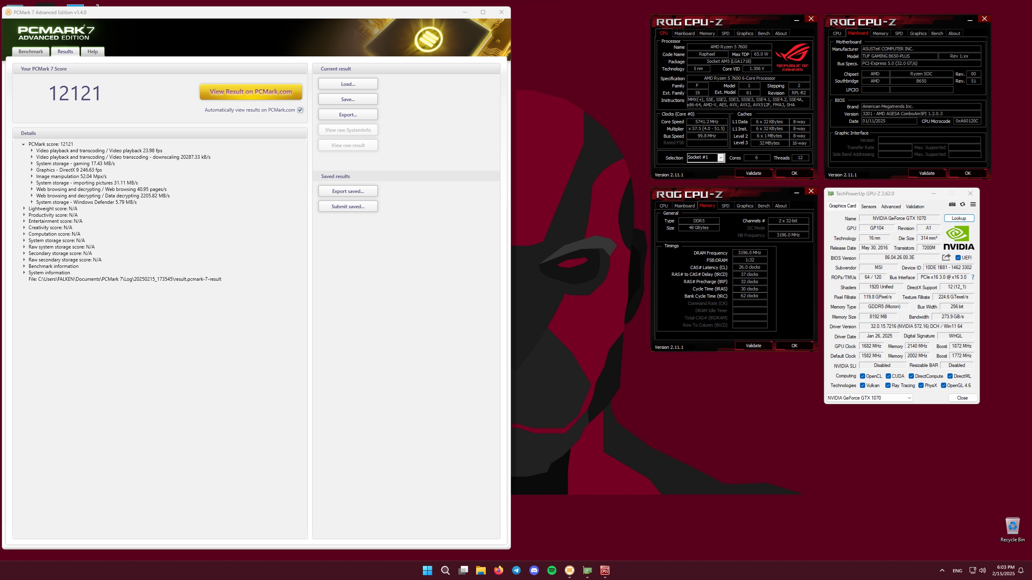
Task: Click the ROG Republic of Gamers logo
Action: pyautogui.click(x=792, y=57)
